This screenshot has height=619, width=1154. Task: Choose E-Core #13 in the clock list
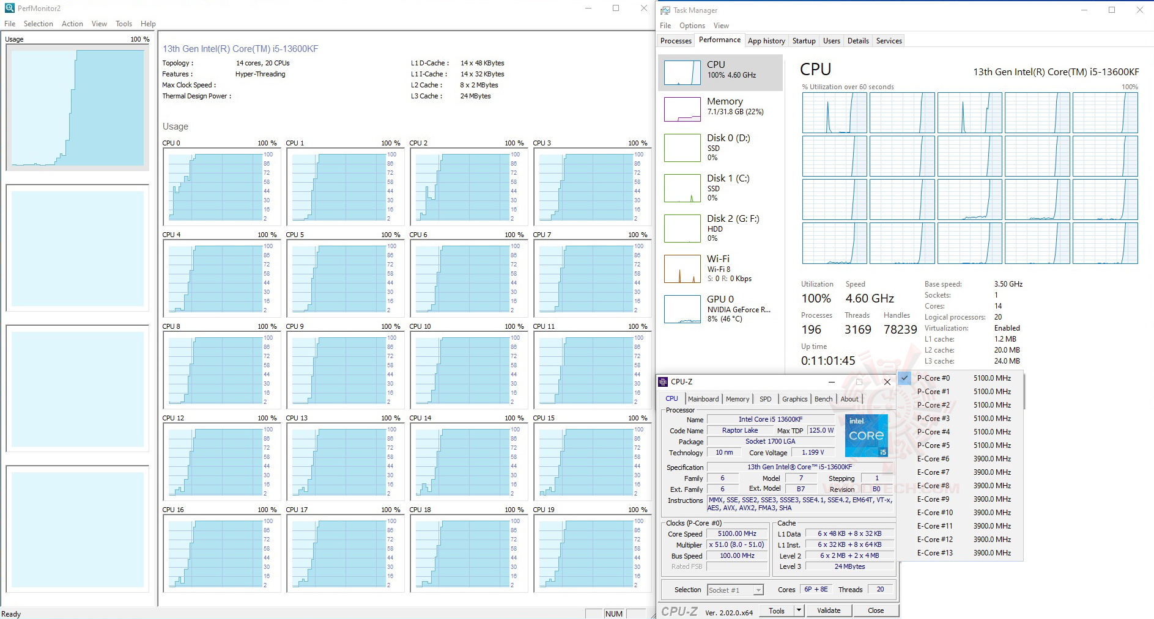tap(960, 553)
